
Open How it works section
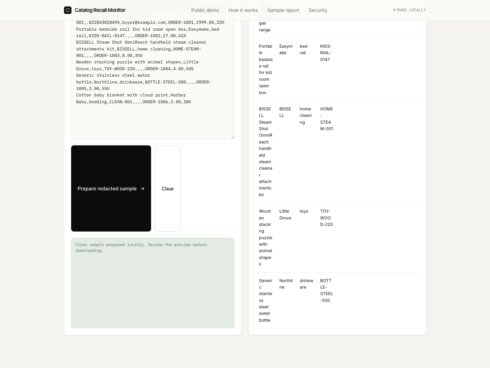click(243, 10)
